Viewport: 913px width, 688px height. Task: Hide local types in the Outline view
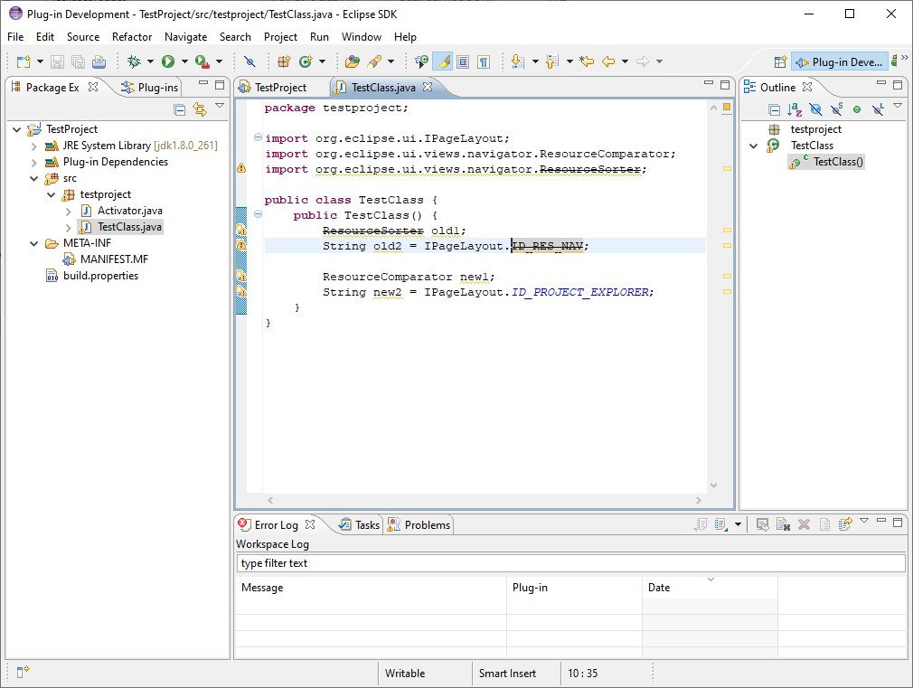click(877, 109)
